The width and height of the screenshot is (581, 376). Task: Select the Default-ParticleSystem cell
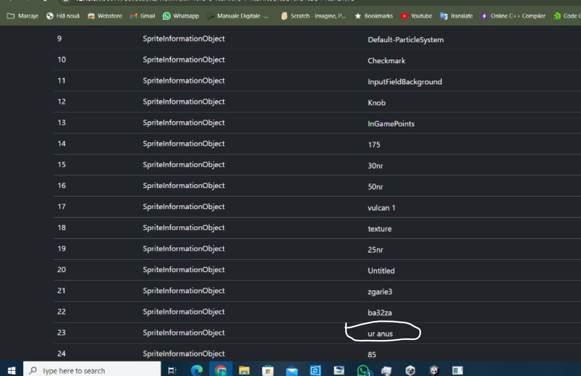[406, 39]
